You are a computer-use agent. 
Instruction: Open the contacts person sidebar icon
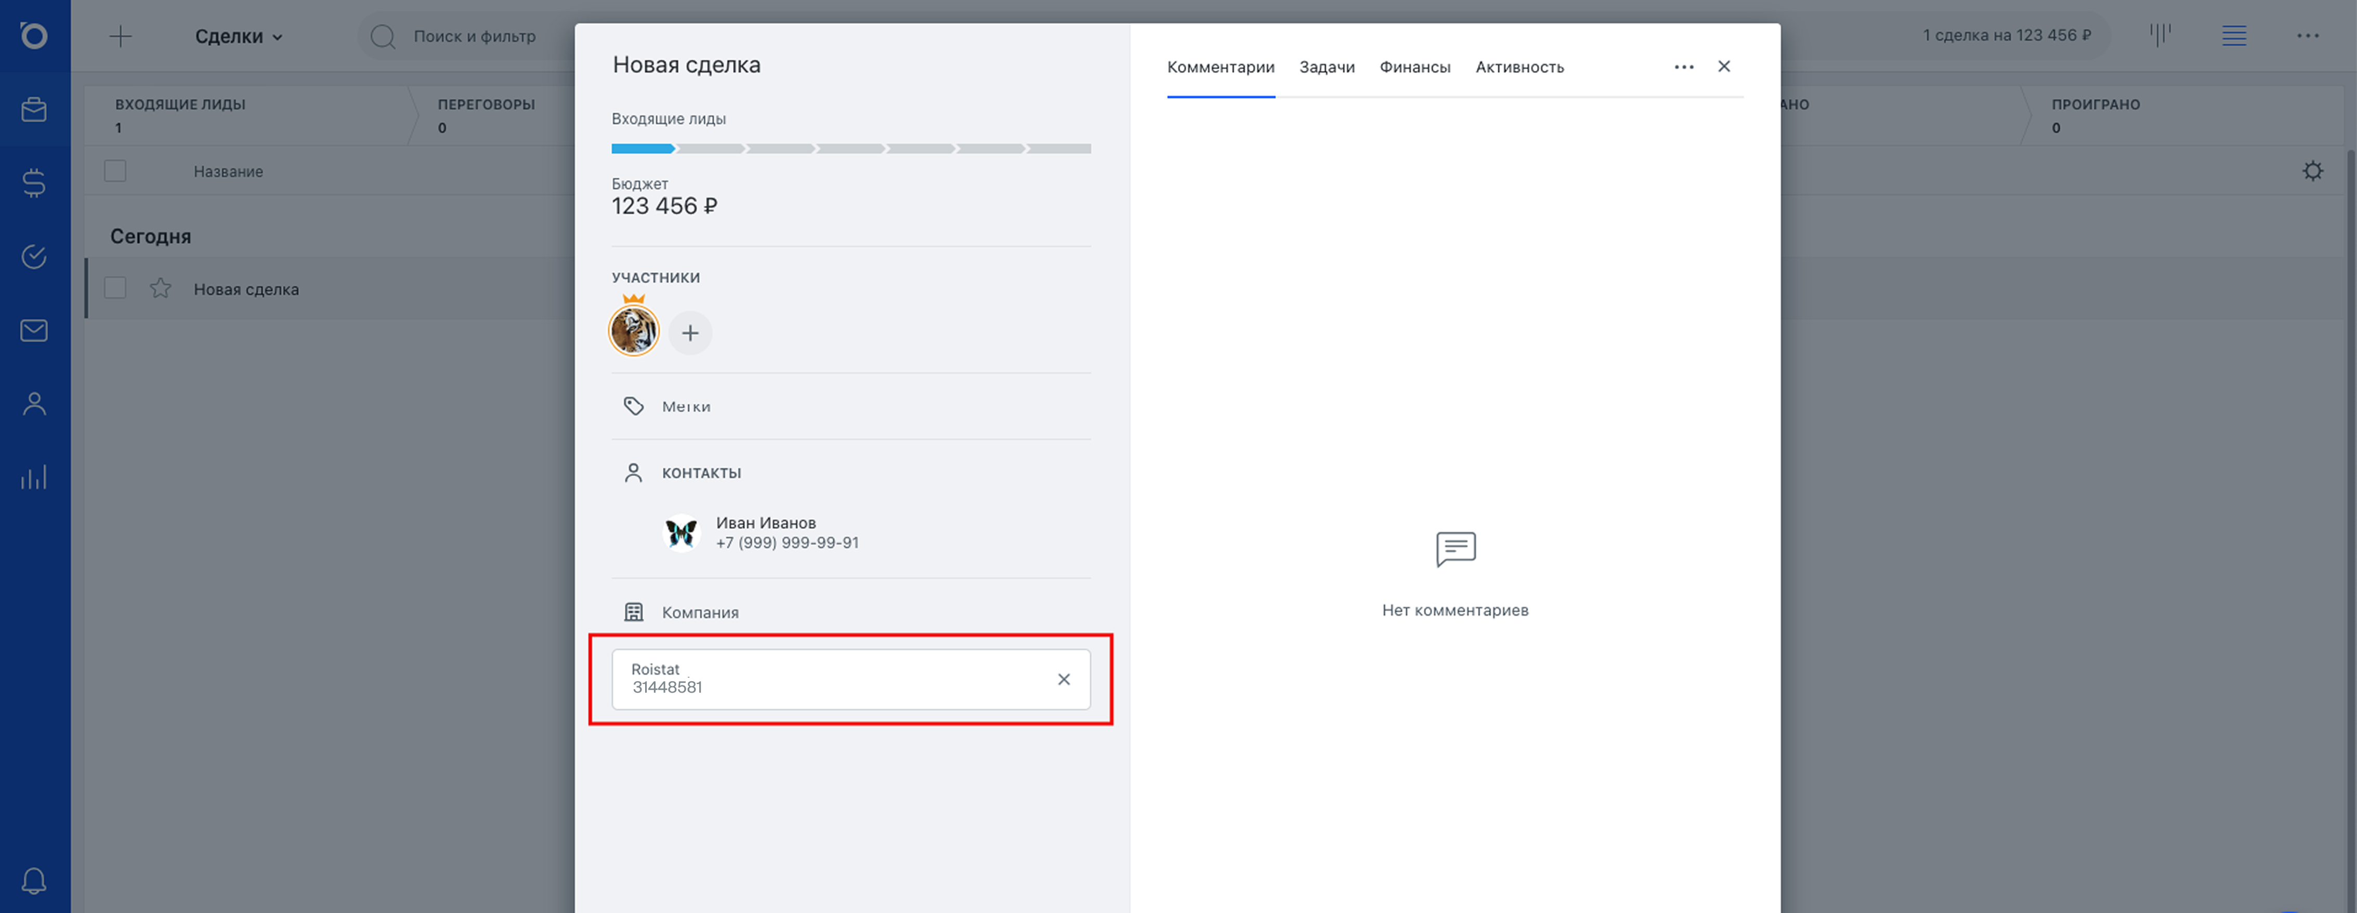(34, 403)
